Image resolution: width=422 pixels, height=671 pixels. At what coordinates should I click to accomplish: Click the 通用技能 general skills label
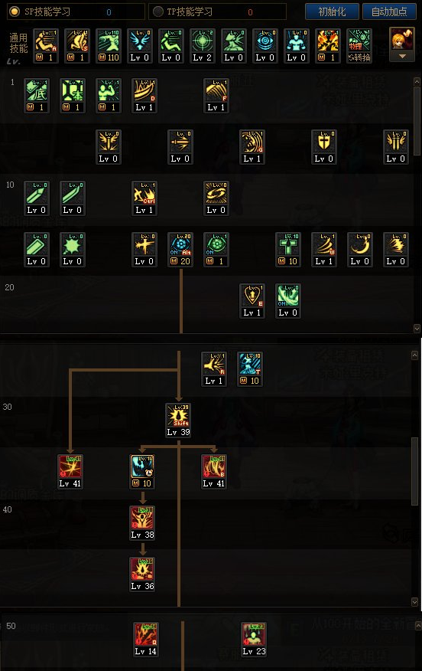pyautogui.click(x=18, y=43)
